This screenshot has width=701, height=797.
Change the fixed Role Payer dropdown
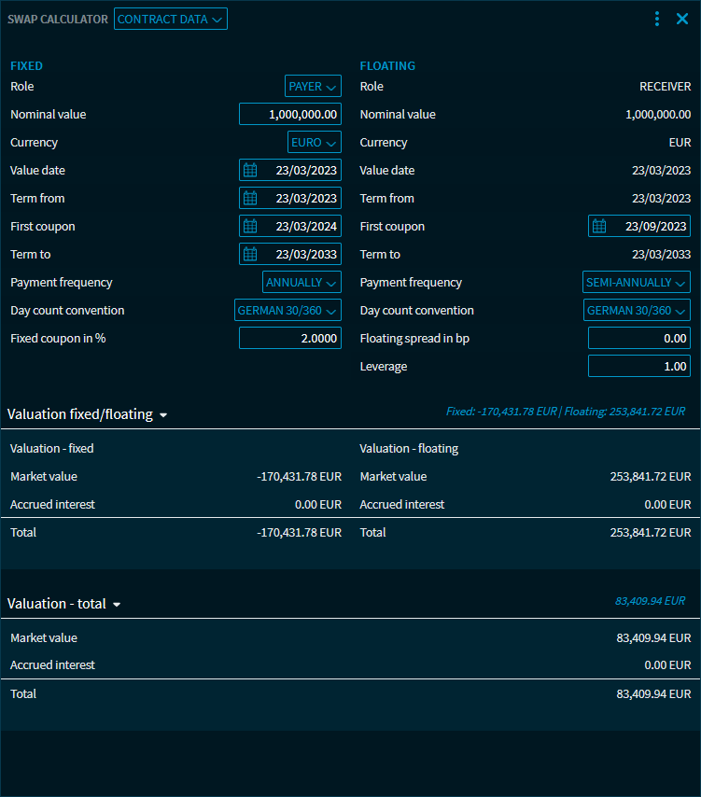click(313, 86)
